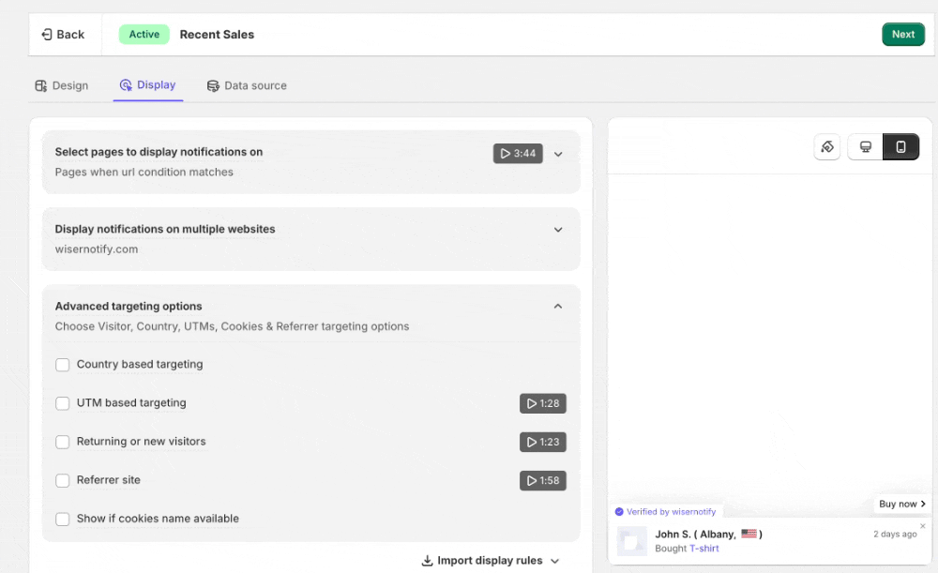Switch preview to desktop view icon
This screenshot has width=938, height=573.
(x=866, y=147)
